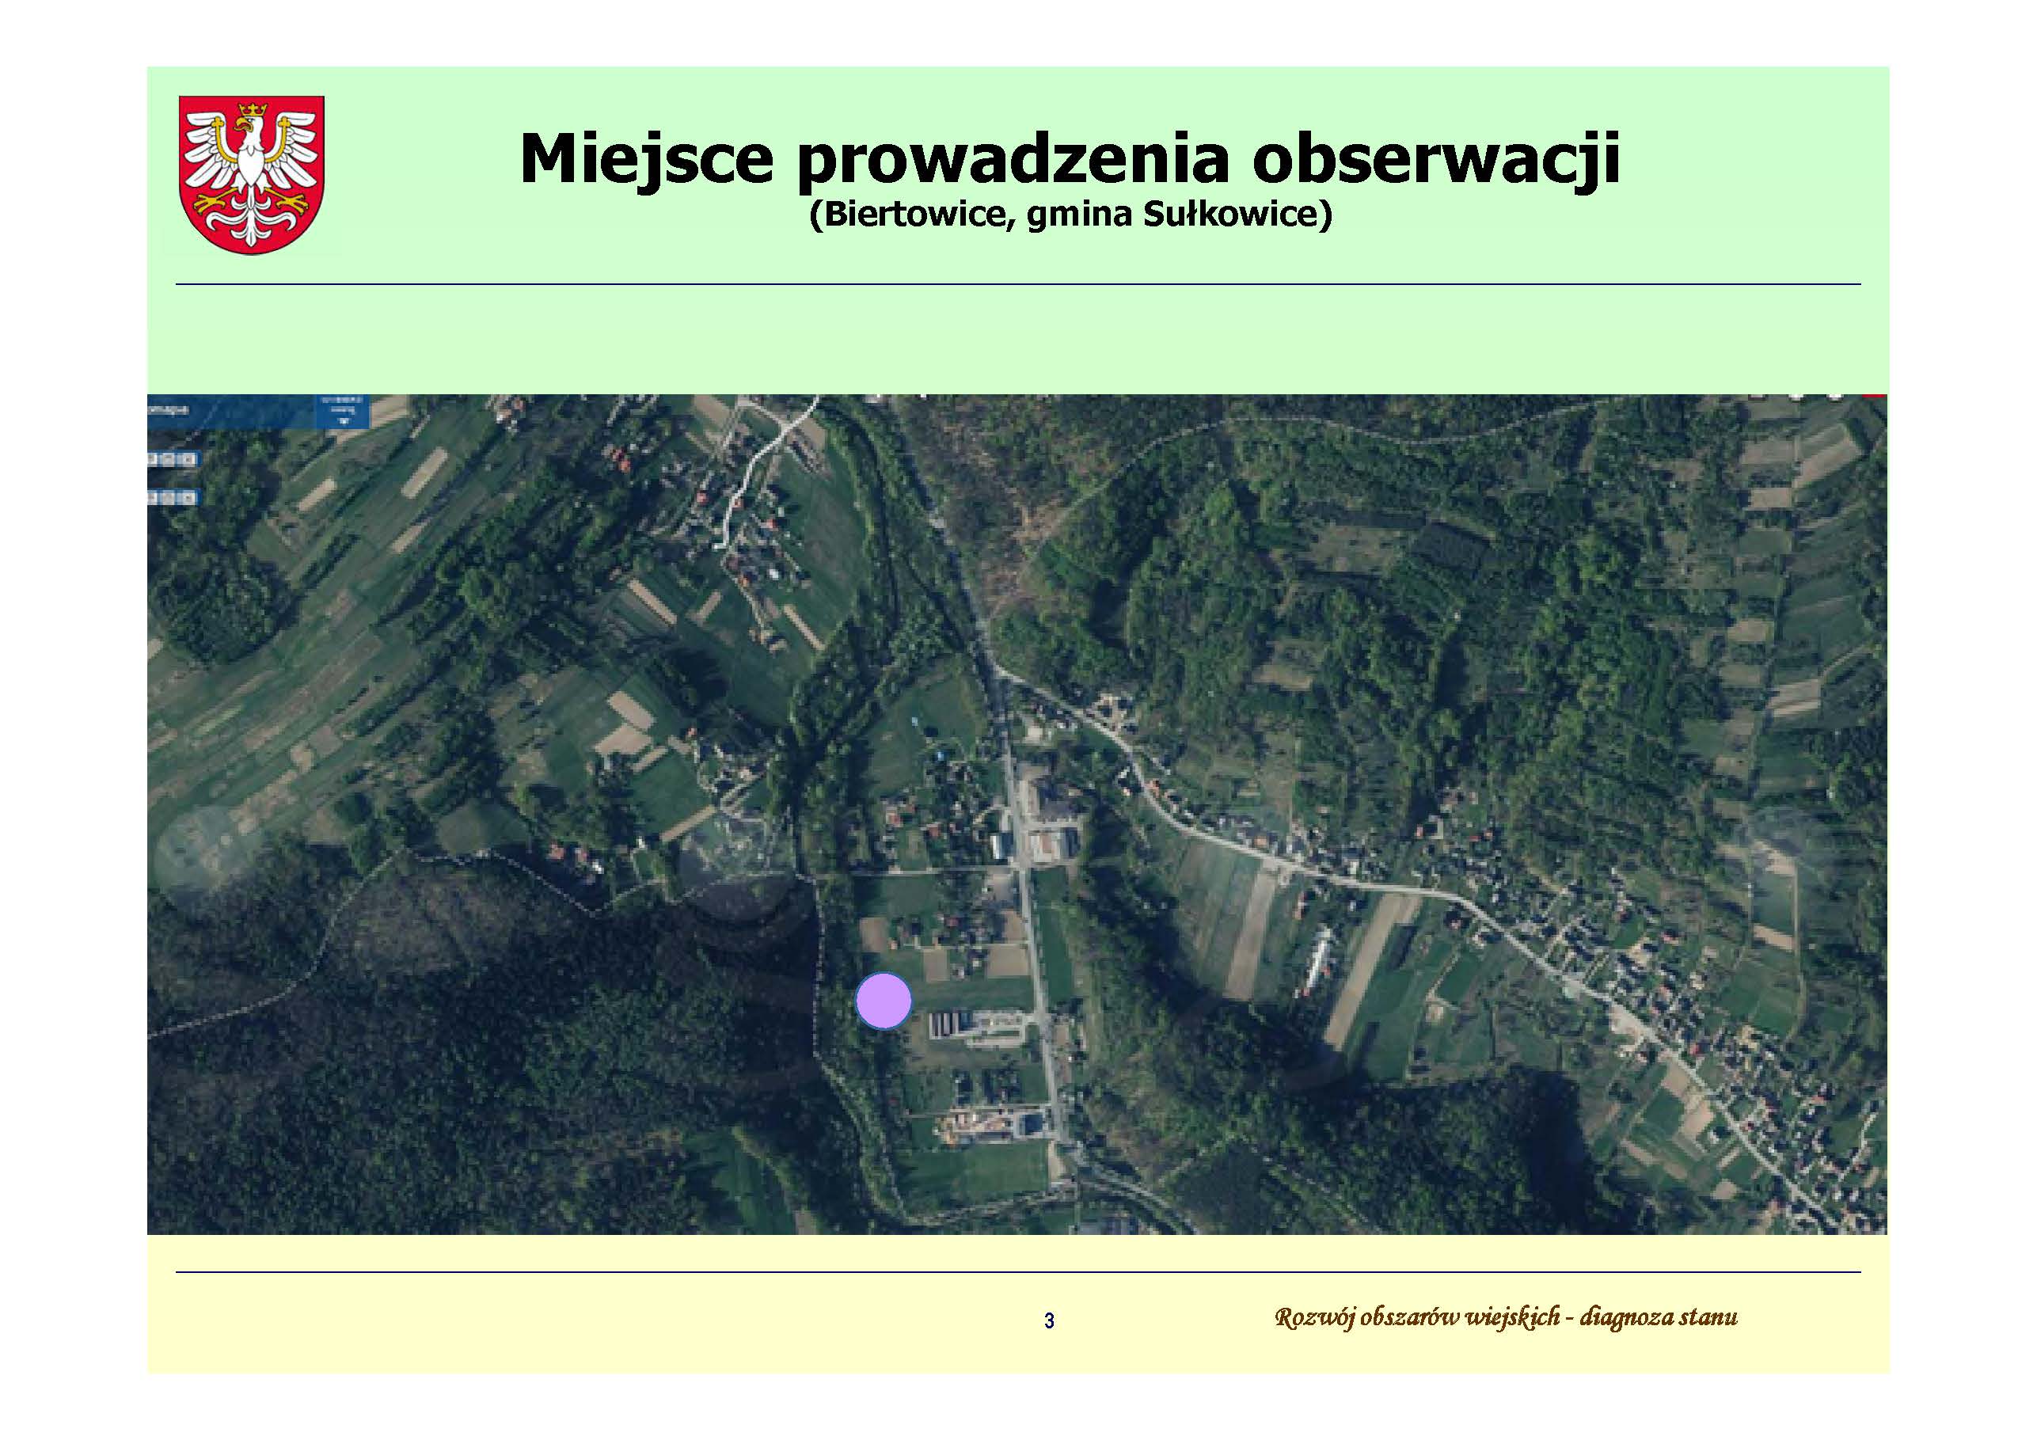Viewport: 2037px width, 1440px height.
Task: Click the map's blue header dropdown box
Action: 345,413
